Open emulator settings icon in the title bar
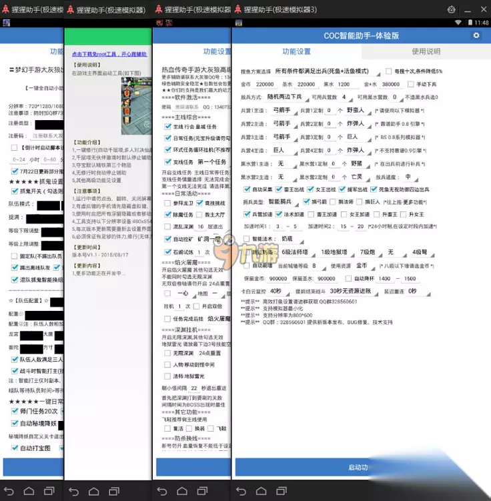The height and width of the screenshot is (501, 491). [451, 9]
